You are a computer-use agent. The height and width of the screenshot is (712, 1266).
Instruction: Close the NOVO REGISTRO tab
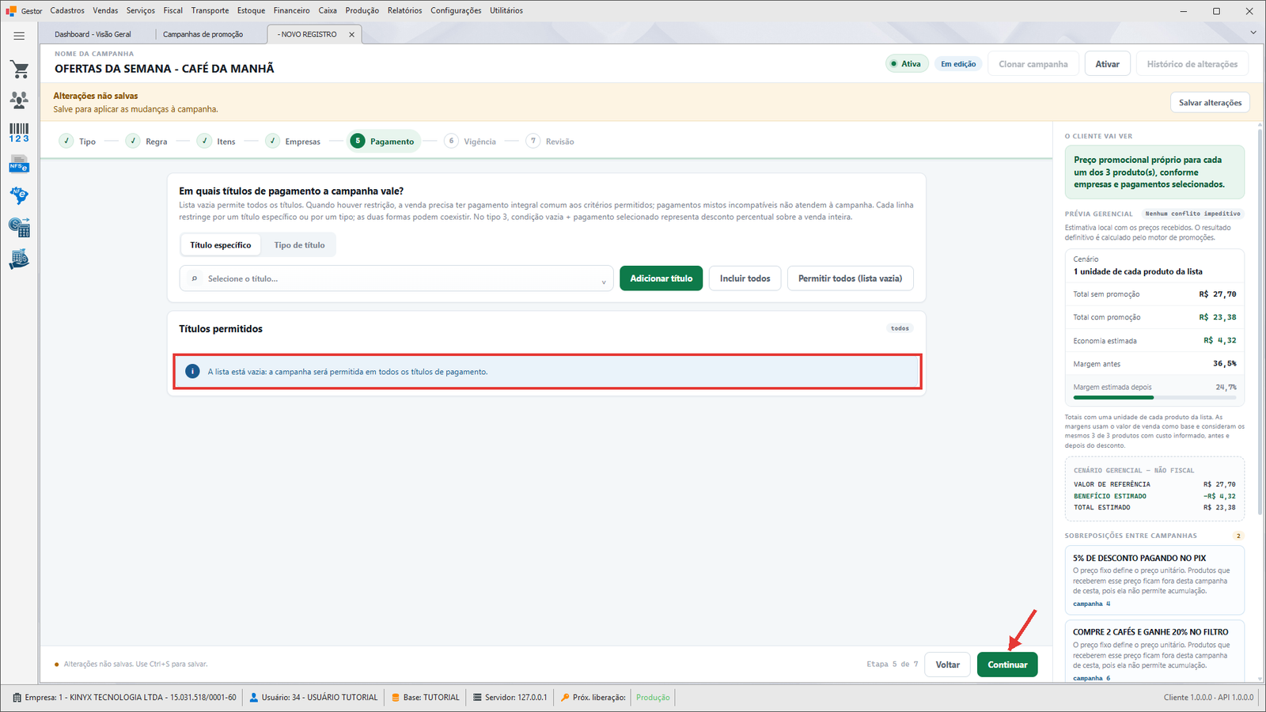click(x=352, y=35)
